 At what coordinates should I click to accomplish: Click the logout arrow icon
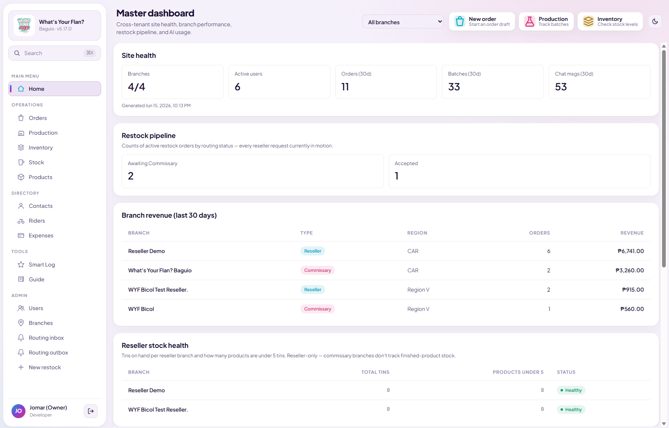pos(91,411)
